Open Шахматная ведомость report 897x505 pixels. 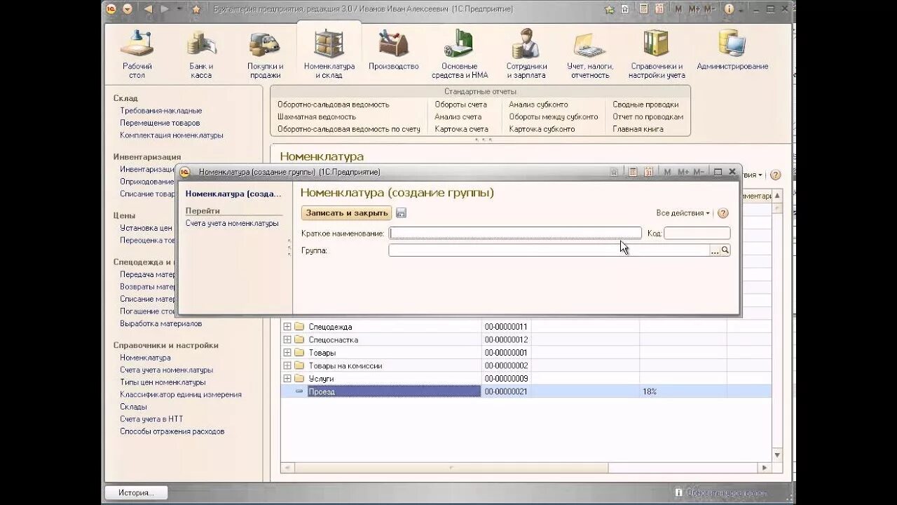316,116
